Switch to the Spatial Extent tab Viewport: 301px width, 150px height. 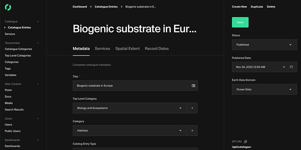click(x=128, y=49)
